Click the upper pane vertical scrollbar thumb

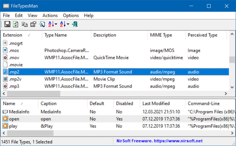232,60
